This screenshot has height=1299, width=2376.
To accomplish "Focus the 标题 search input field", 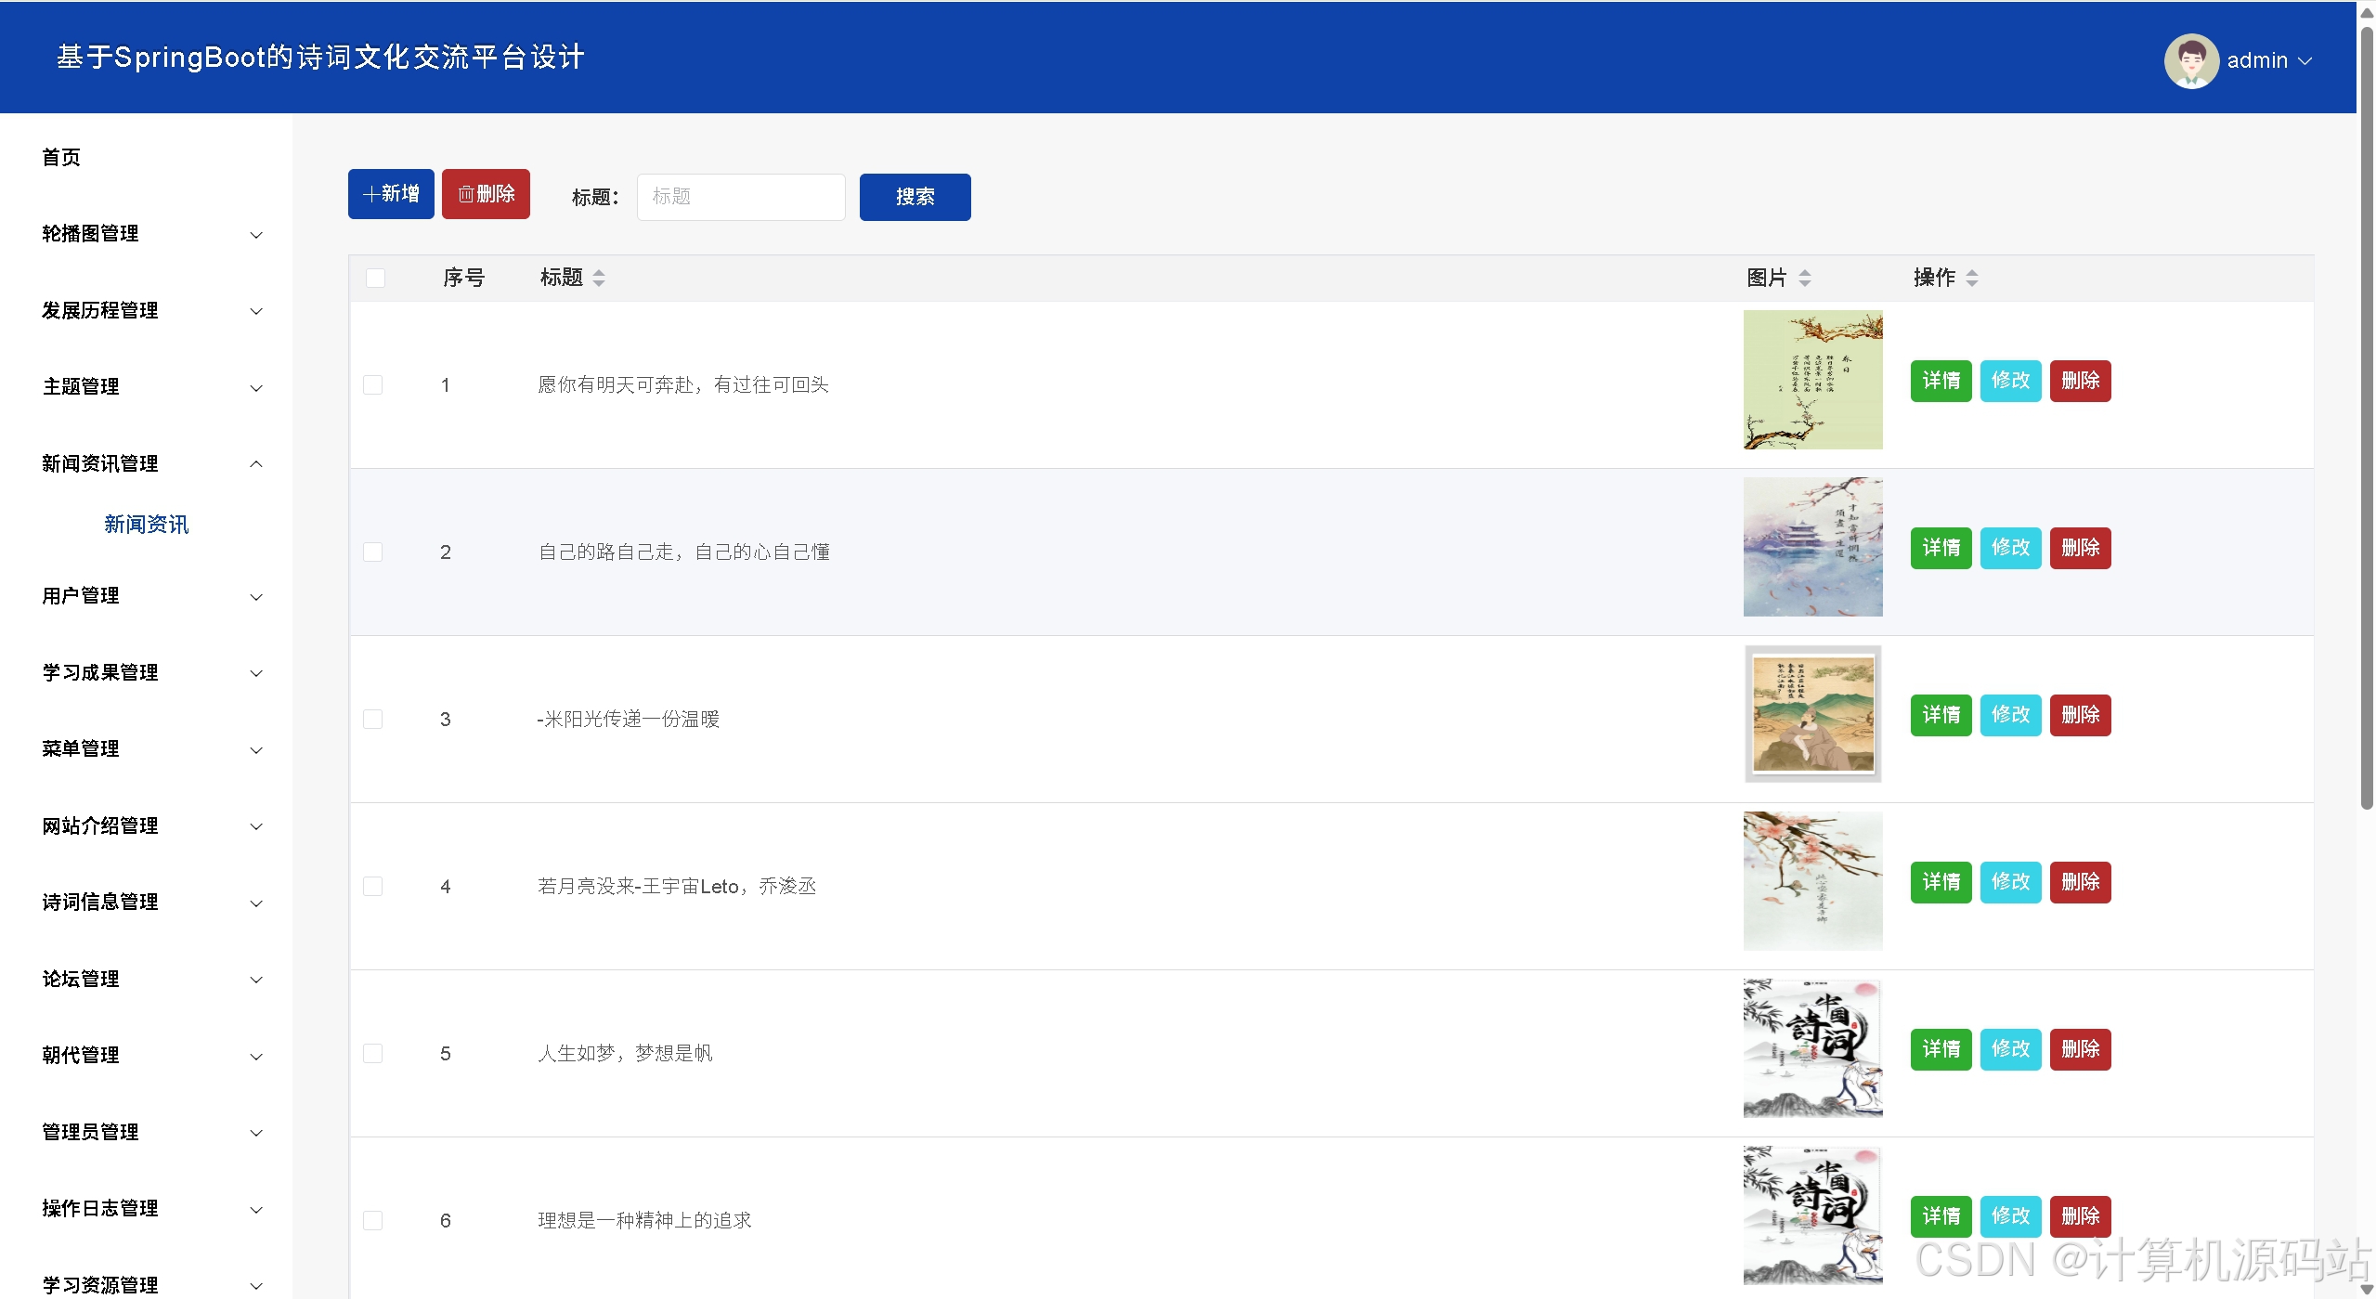I will 741,197.
